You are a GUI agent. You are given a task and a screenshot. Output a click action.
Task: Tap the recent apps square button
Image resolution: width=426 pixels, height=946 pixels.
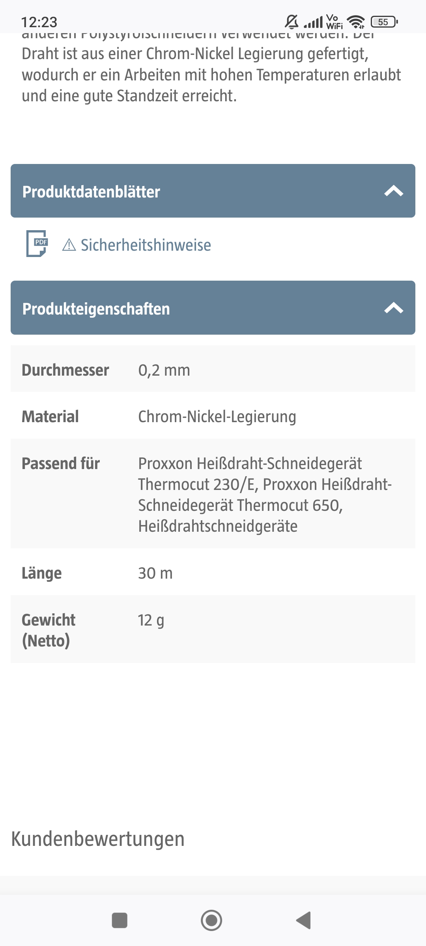120,920
